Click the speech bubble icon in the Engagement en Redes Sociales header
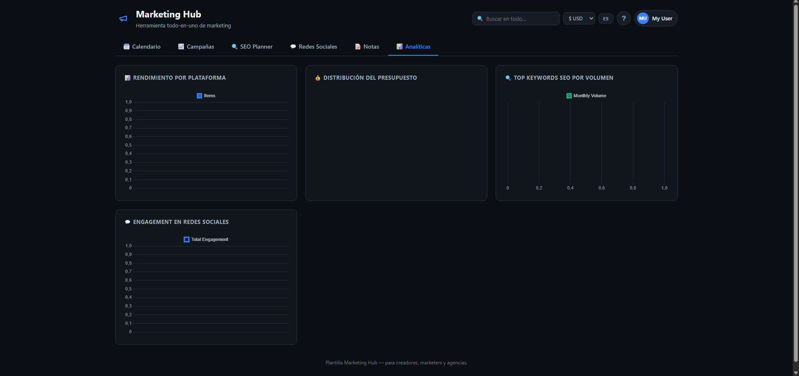This screenshot has width=799, height=376. (x=128, y=222)
